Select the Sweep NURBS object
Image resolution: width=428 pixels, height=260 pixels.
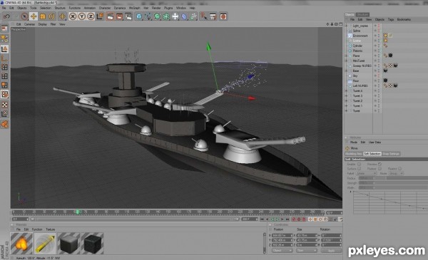pos(362,66)
